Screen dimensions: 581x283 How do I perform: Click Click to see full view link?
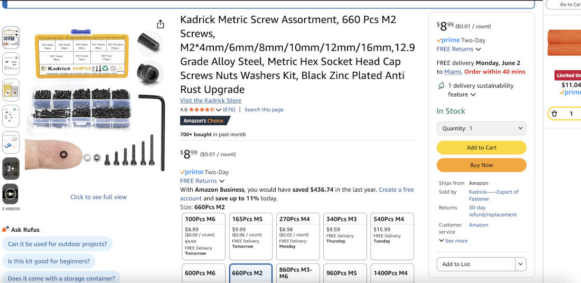click(99, 197)
